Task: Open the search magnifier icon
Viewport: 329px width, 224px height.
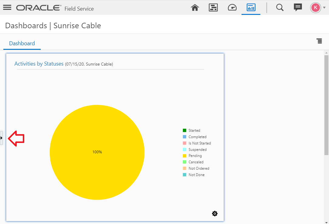Action: [x=280, y=8]
